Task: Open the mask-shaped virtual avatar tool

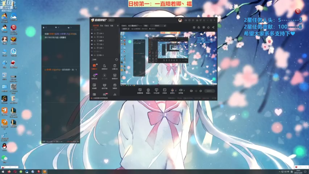Action: coord(104,86)
